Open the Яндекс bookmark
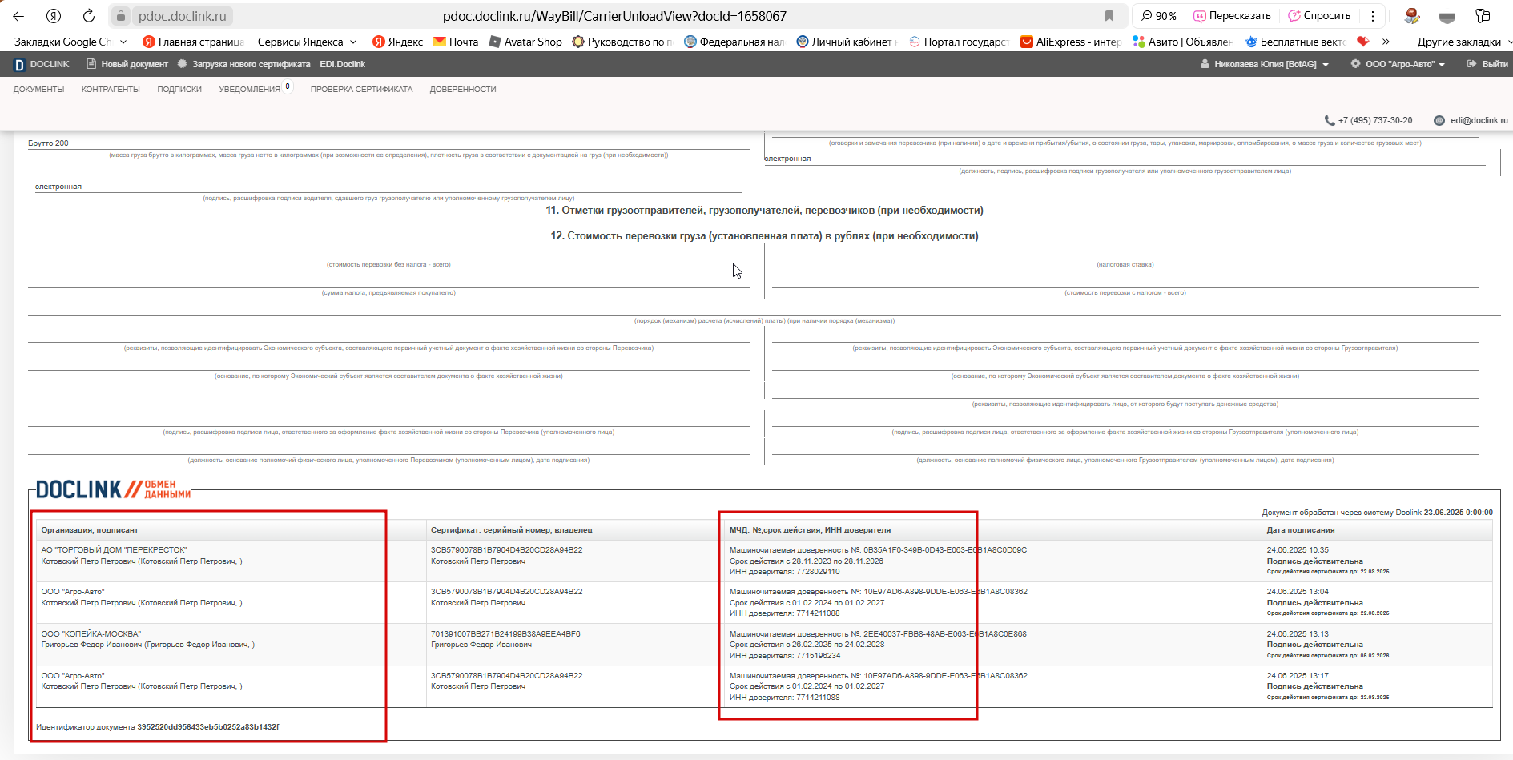 click(x=397, y=42)
